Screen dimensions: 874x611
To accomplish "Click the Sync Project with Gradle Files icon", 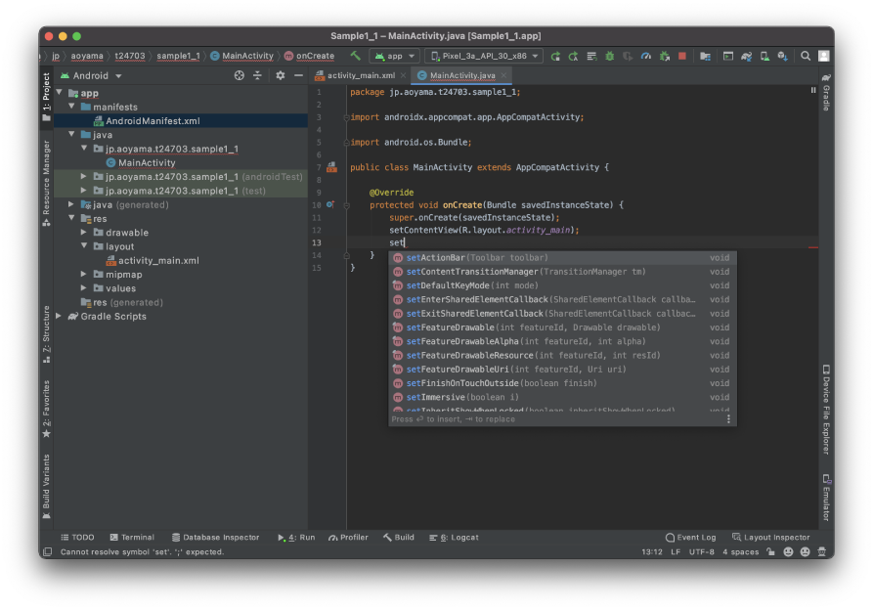I will point(746,56).
